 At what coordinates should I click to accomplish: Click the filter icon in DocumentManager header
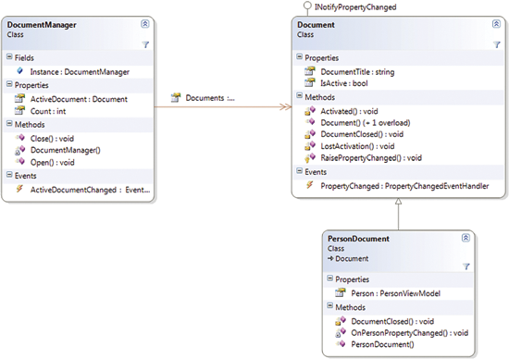coord(145,44)
